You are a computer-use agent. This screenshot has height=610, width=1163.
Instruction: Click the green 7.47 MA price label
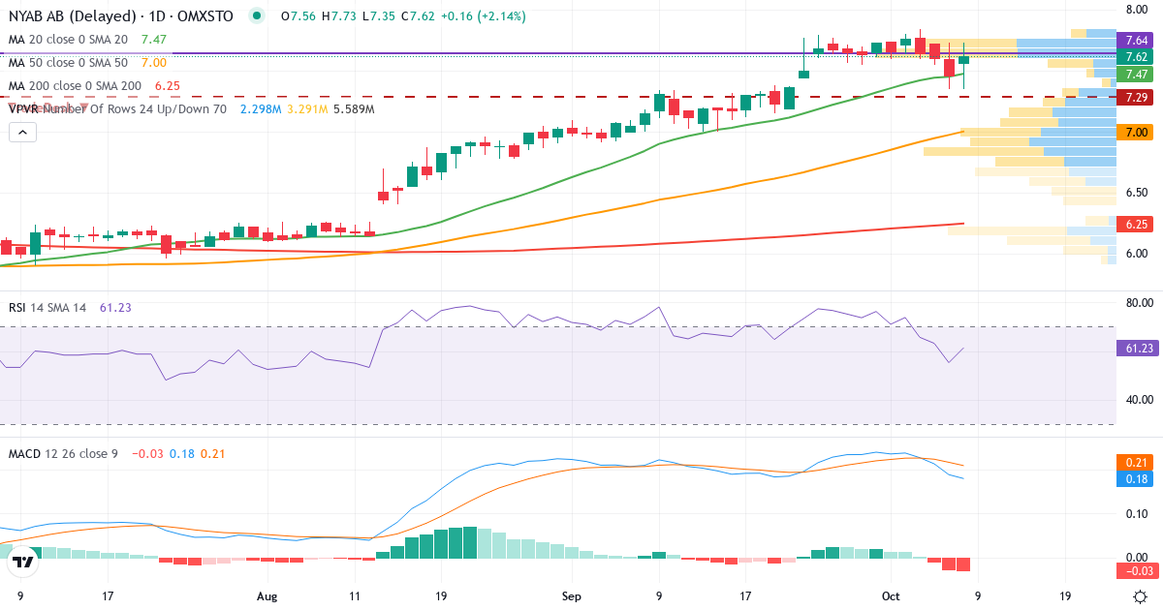pos(1134,75)
